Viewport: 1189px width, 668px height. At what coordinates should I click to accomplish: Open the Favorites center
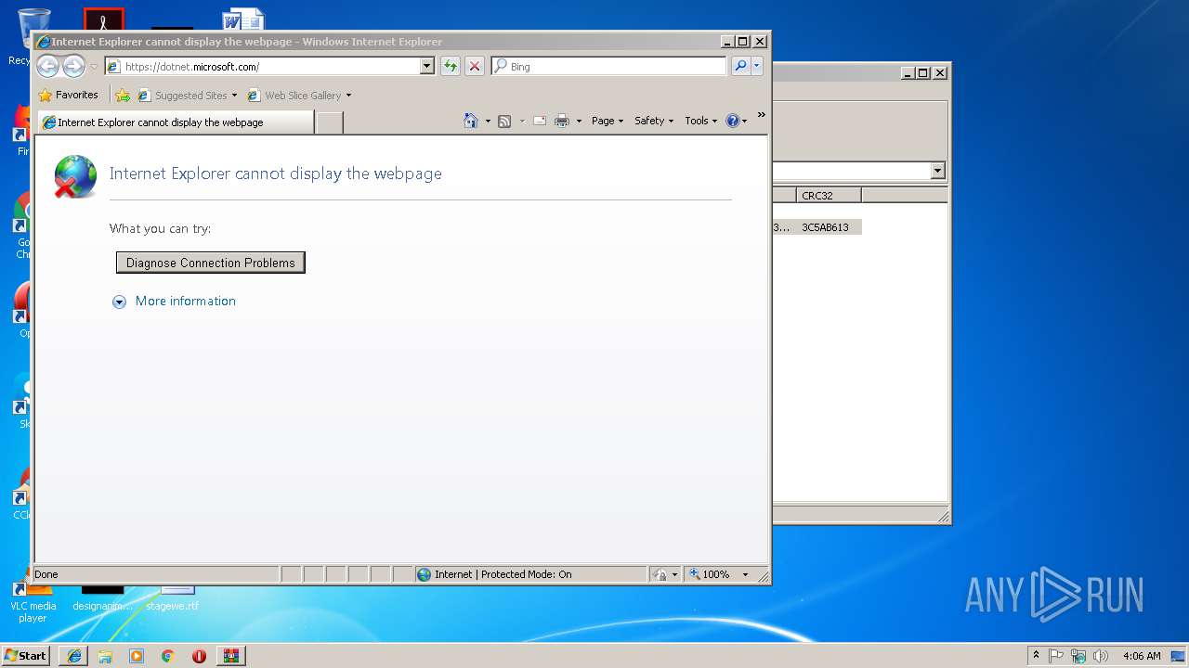pos(68,95)
